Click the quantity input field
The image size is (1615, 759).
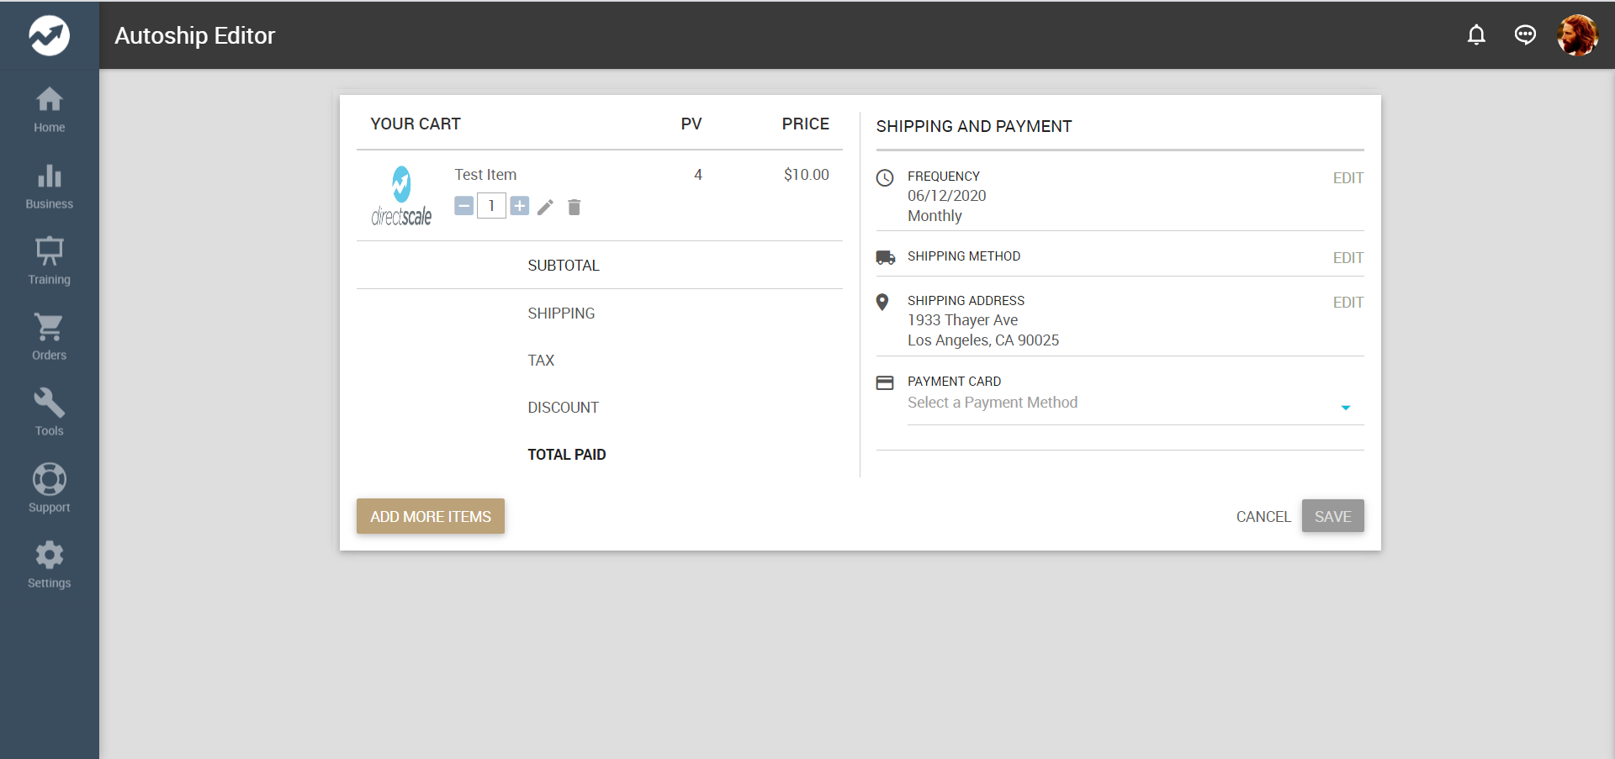tap(491, 206)
